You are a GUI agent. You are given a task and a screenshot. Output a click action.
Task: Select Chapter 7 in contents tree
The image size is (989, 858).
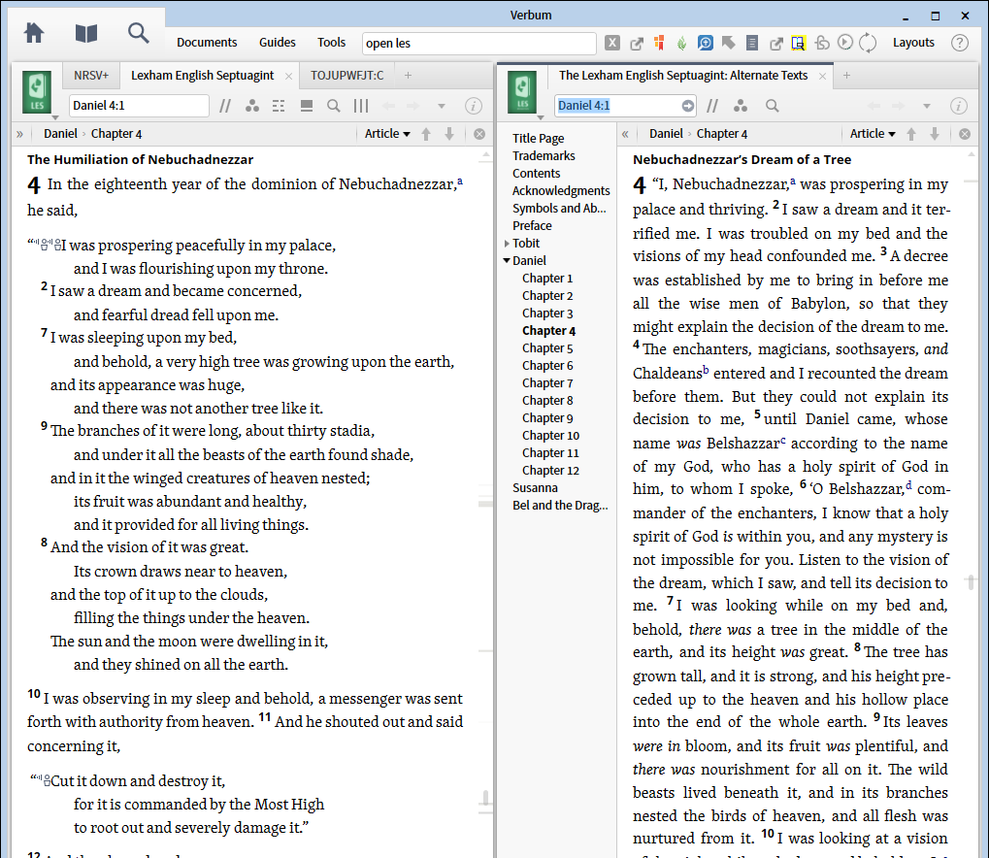pyautogui.click(x=547, y=383)
